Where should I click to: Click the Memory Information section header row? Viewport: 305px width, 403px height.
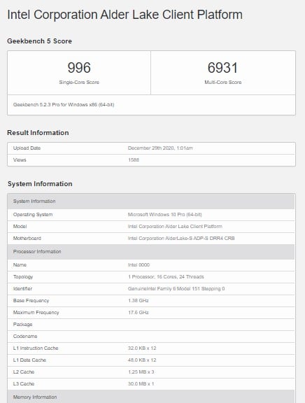151,397
